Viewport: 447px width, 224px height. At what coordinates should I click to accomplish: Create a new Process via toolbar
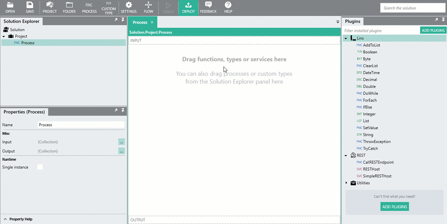89,8
